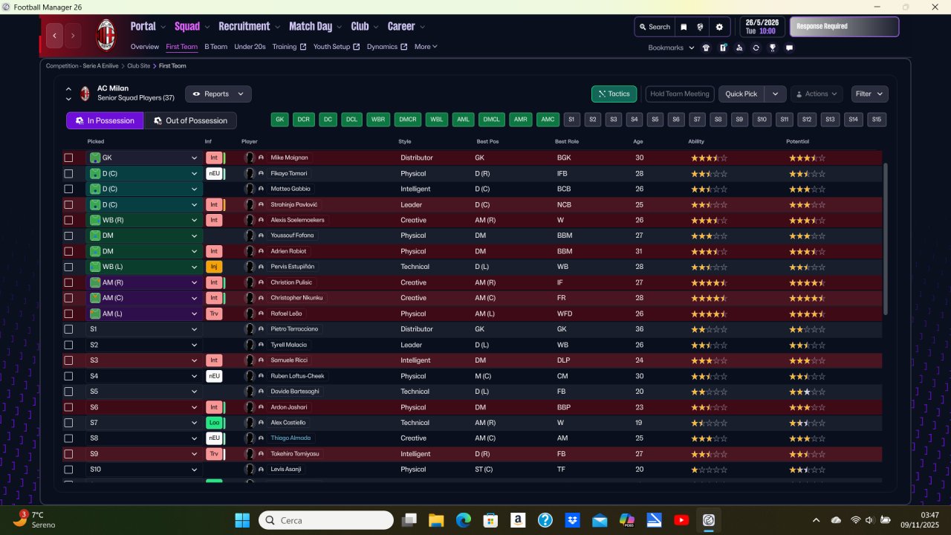Open the Edge browser in the taskbar
951x535 pixels.
(463, 520)
